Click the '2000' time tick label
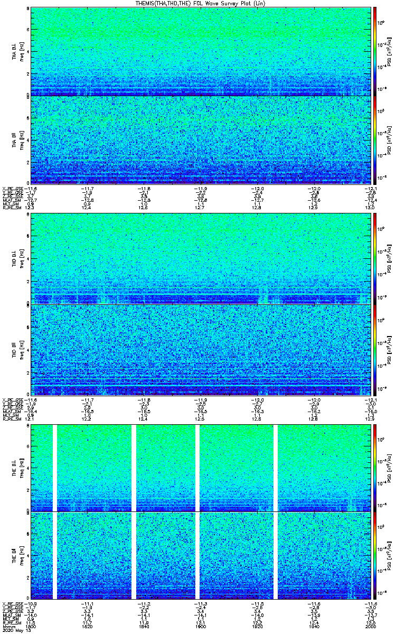Image resolution: width=396 pixels, height=634 pixels. [371, 626]
